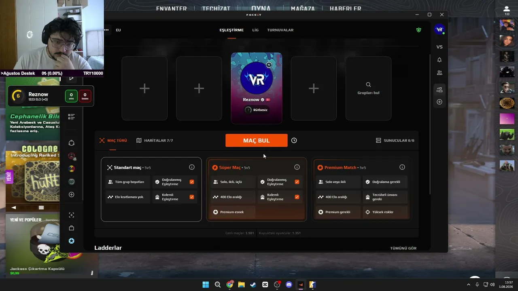
Task: Click the plus circle icon in right sidebar
Action: click(x=439, y=102)
